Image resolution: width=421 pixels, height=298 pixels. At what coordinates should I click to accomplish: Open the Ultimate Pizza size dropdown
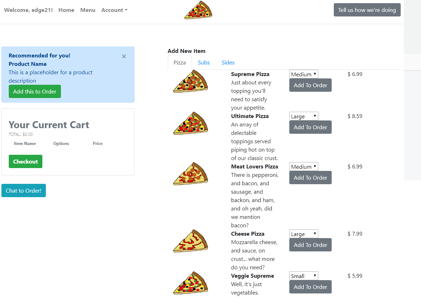pyautogui.click(x=304, y=116)
